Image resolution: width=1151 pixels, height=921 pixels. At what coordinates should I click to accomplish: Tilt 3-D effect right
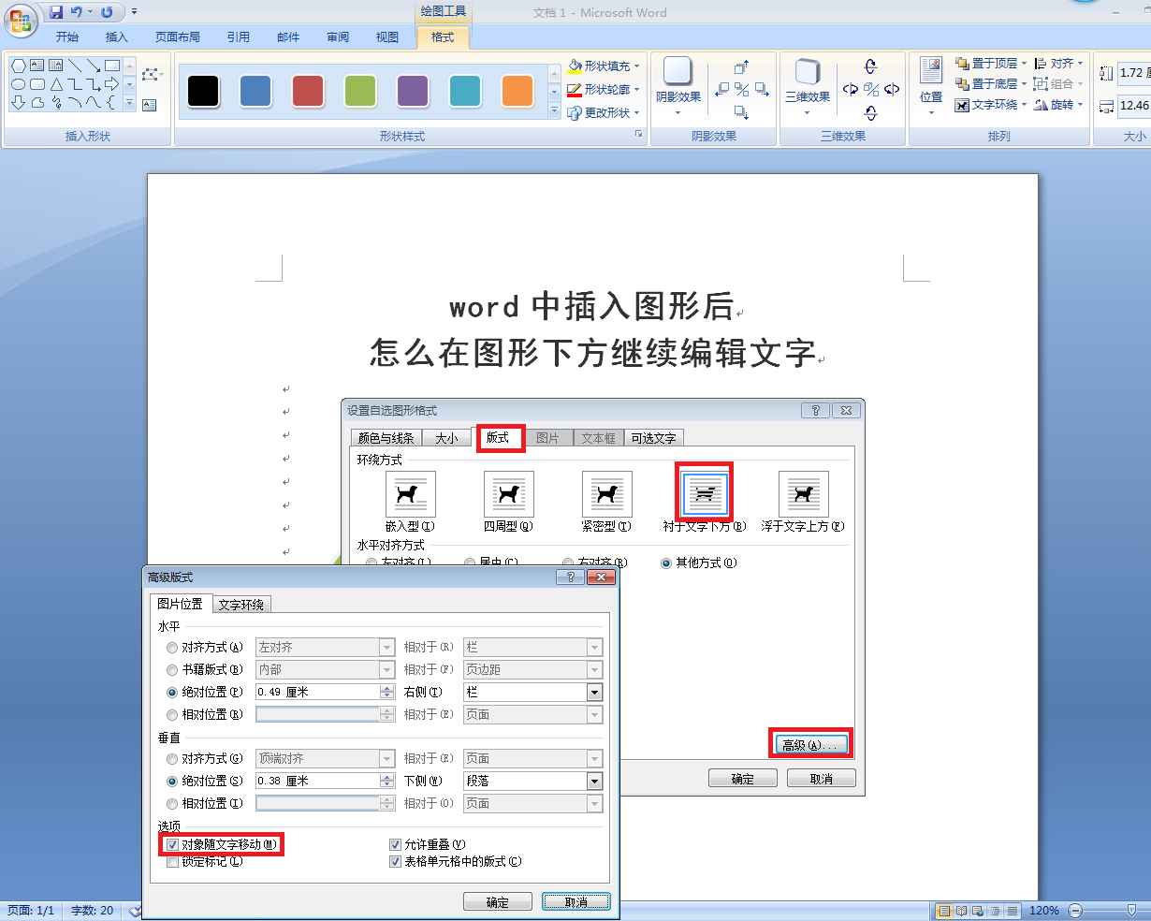[x=892, y=90]
